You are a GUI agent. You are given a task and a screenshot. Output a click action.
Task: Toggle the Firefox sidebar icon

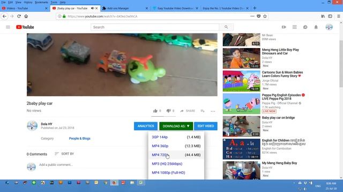click(x=330, y=17)
